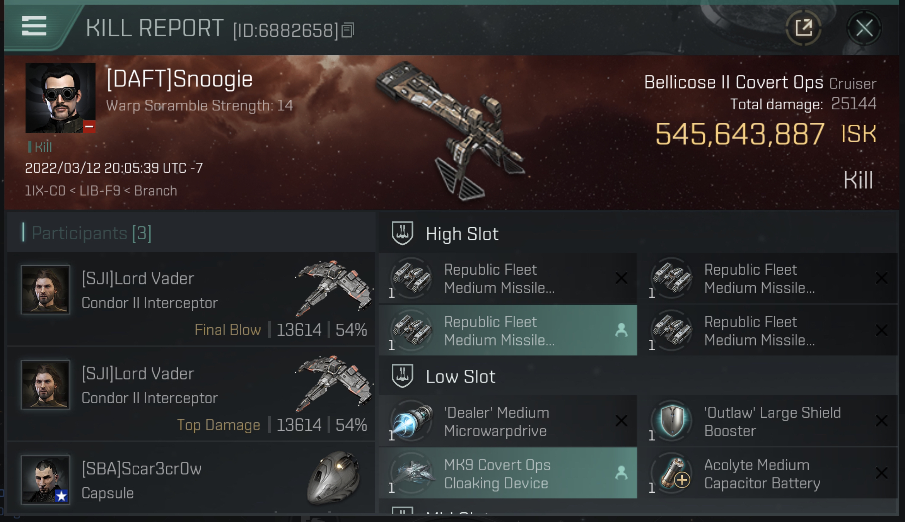Screen dimensions: 905x522
Task: Toggle person marker on highlighted Missile launcher
Action: point(621,330)
